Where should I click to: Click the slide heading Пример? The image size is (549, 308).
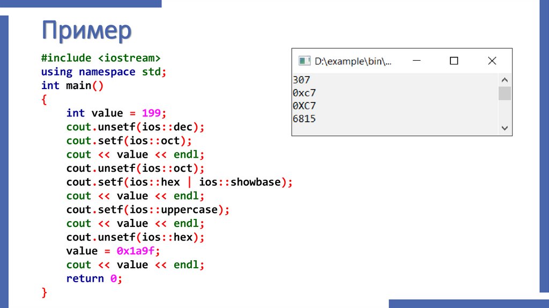pos(86,31)
